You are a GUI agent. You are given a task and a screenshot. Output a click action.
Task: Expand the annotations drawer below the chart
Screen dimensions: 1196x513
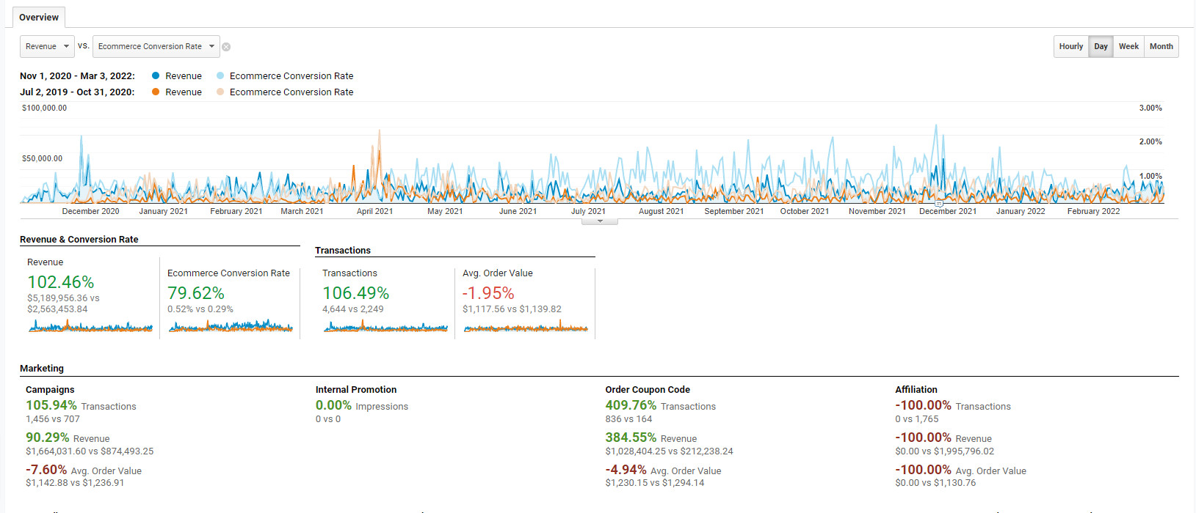(x=600, y=221)
